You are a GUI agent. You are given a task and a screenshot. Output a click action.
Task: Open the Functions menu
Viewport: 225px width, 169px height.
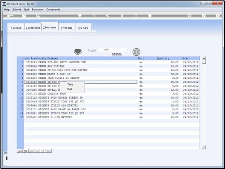38,10
